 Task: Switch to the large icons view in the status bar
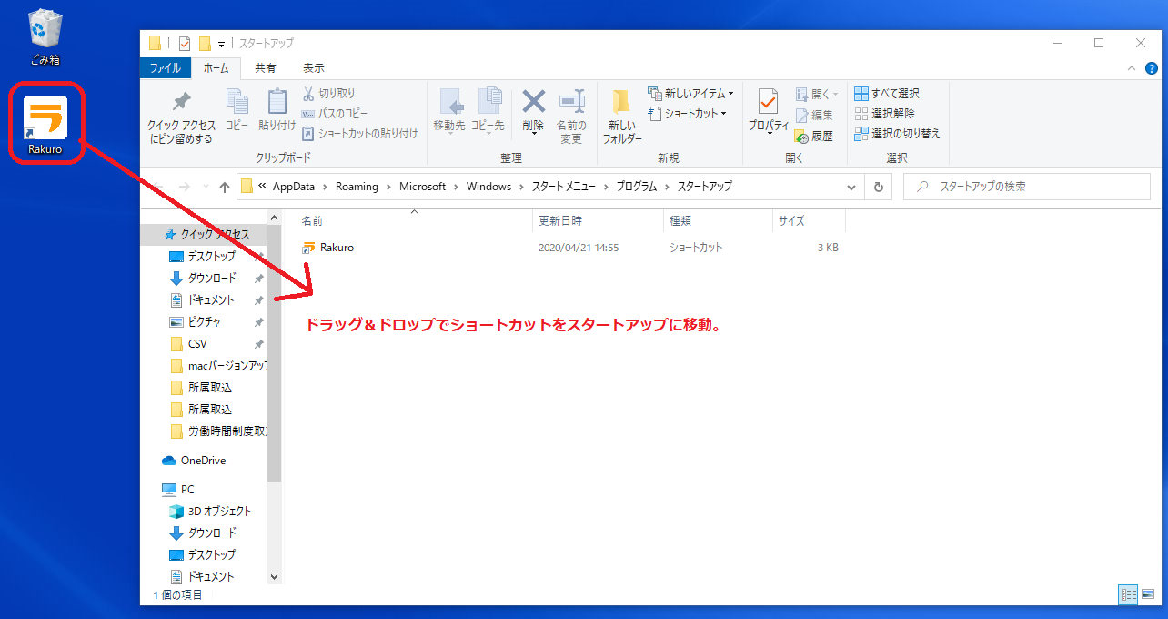point(1150,594)
